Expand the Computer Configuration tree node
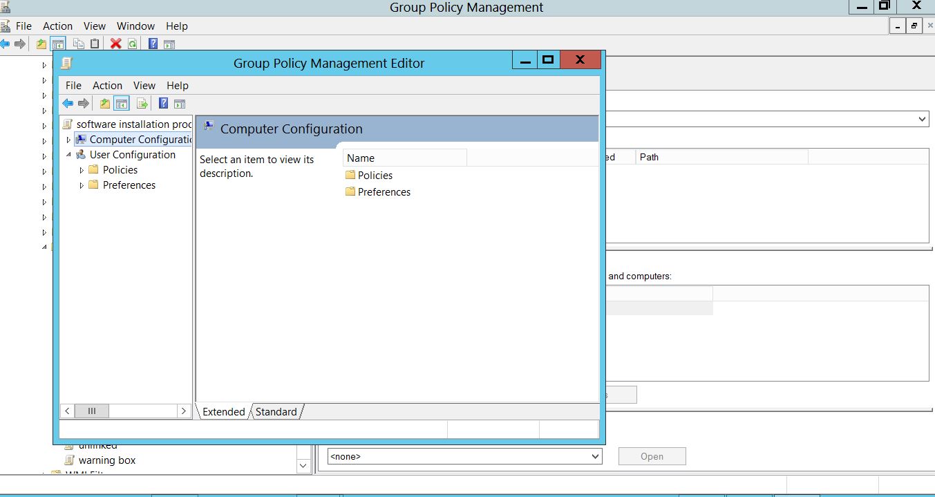 (68, 140)
